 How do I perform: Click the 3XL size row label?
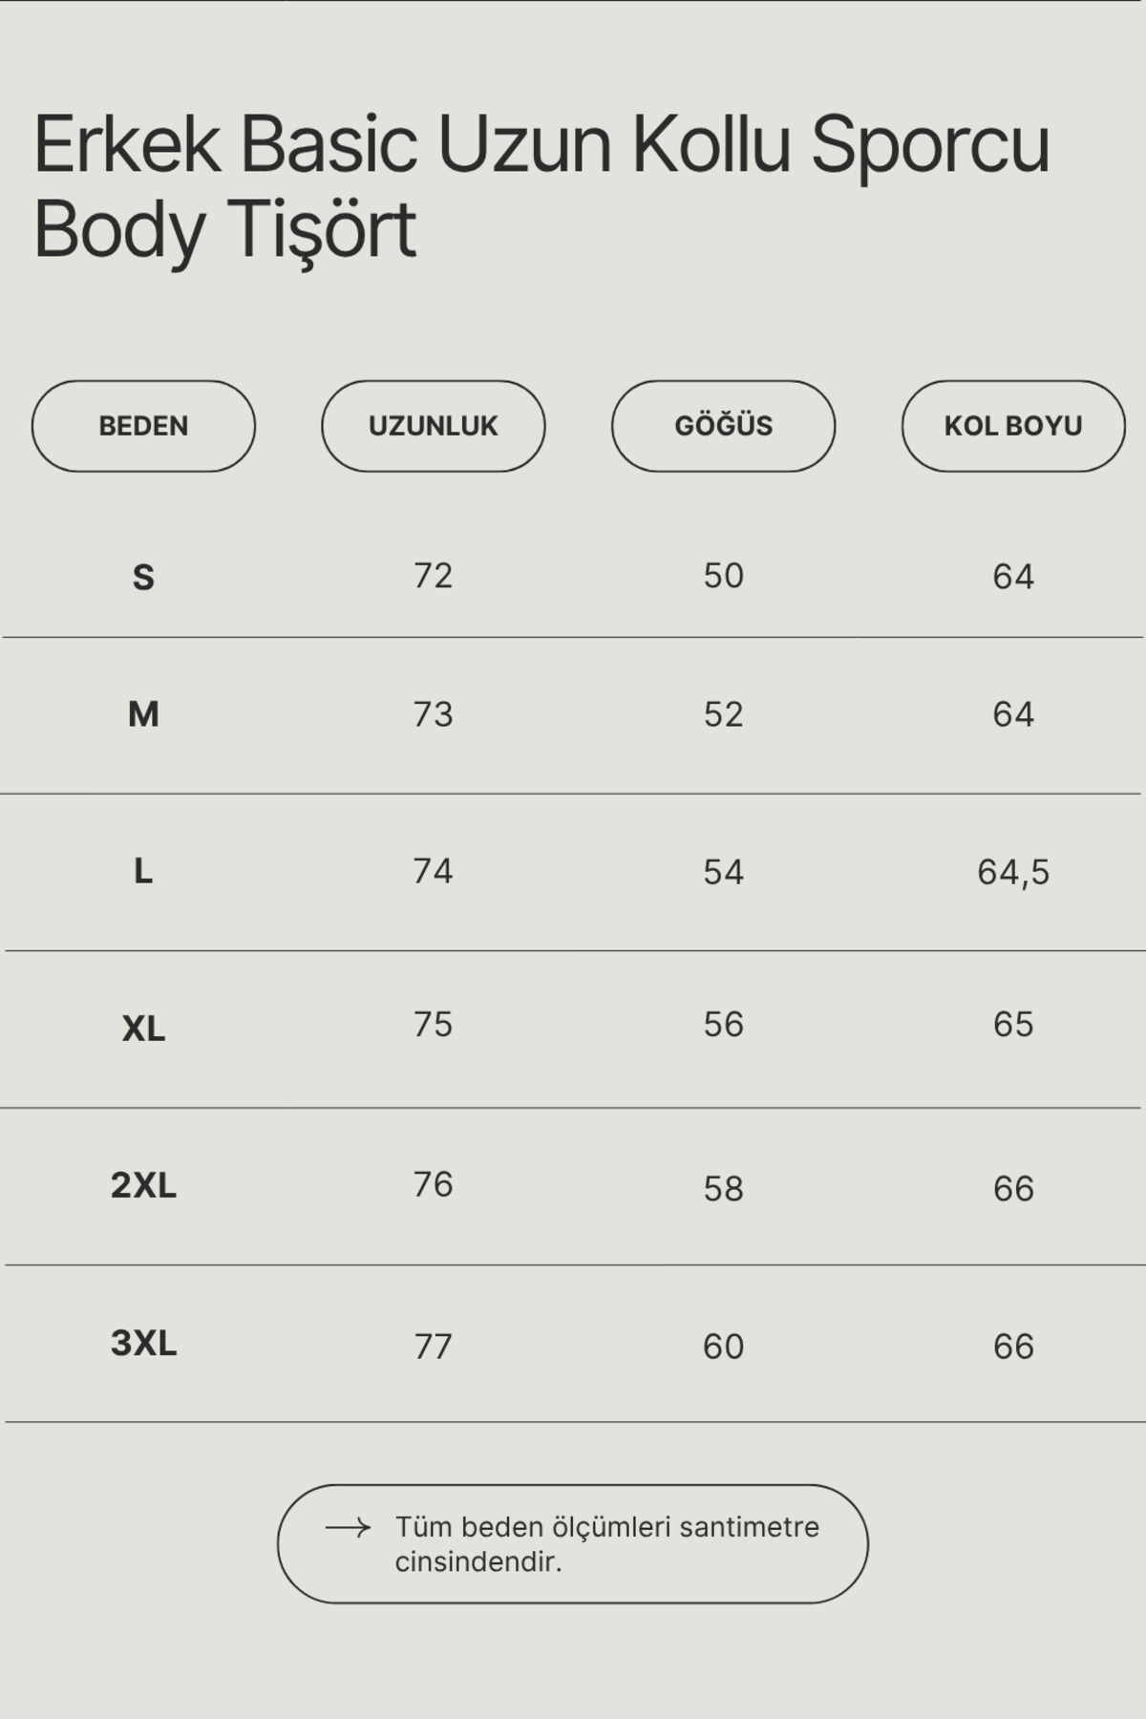pyautogui.click(x=143, y=1344)
